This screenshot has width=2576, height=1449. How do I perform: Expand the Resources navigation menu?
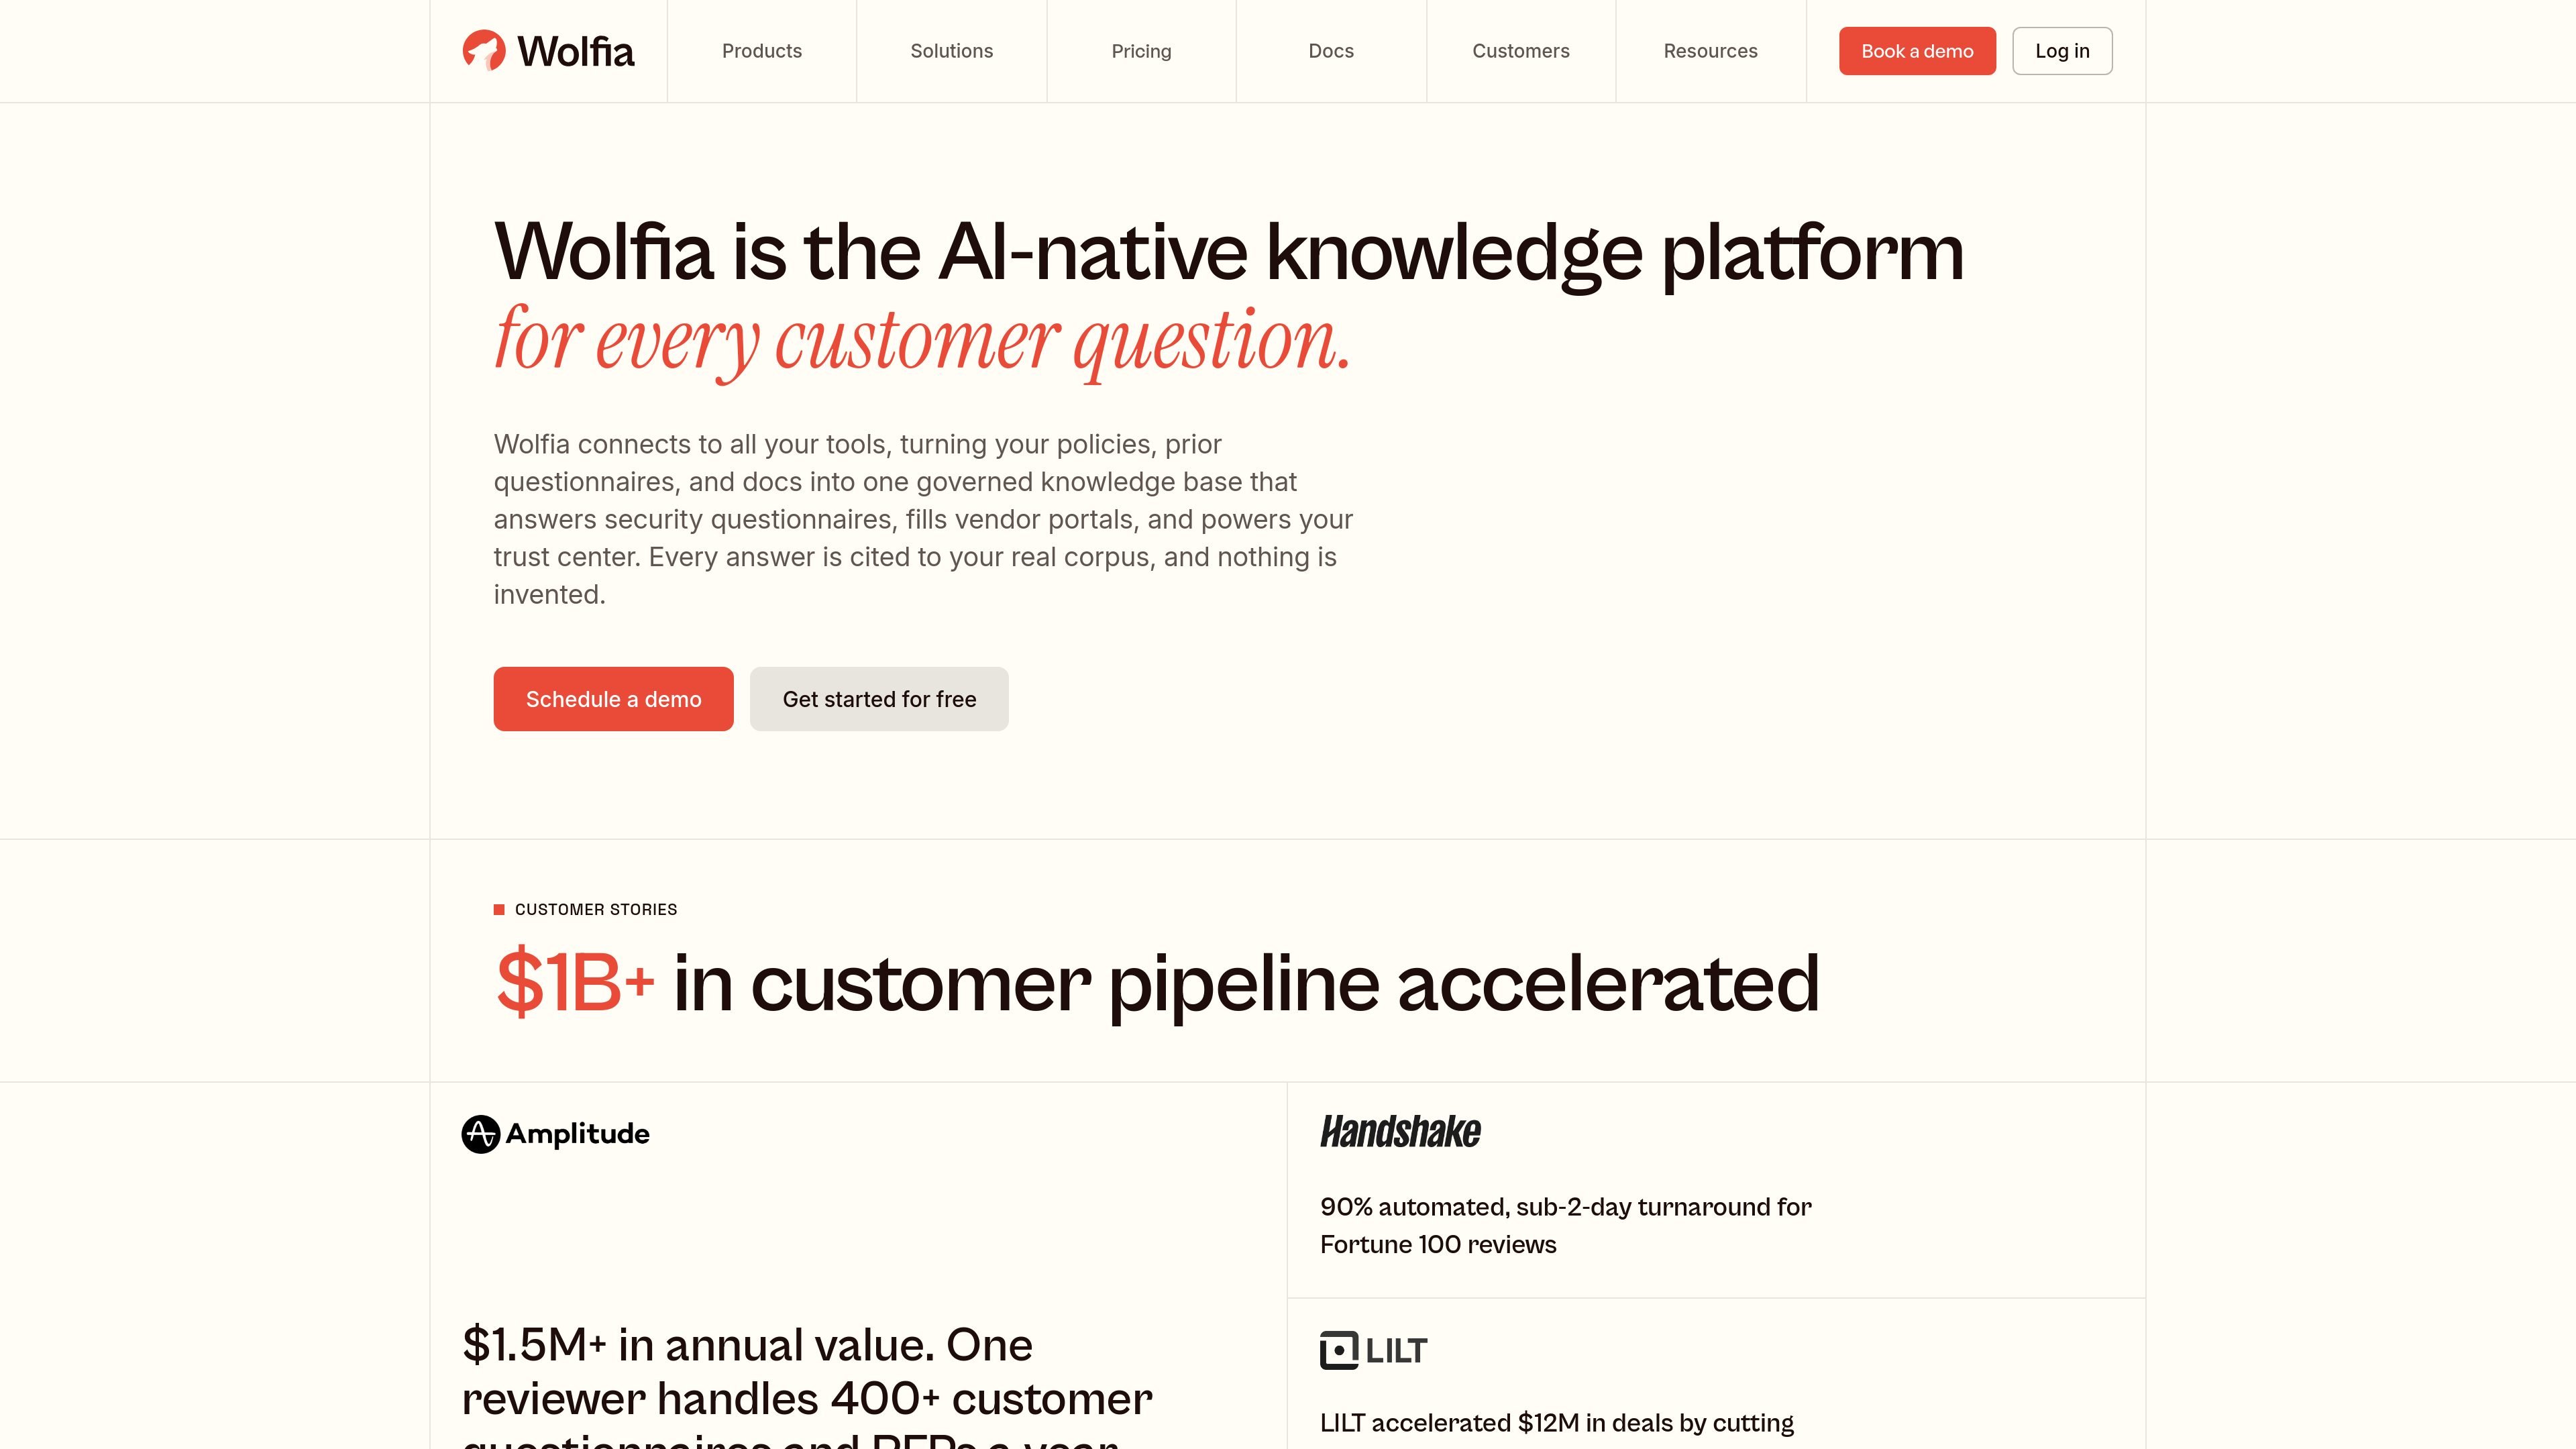[x=1711, y=51]
